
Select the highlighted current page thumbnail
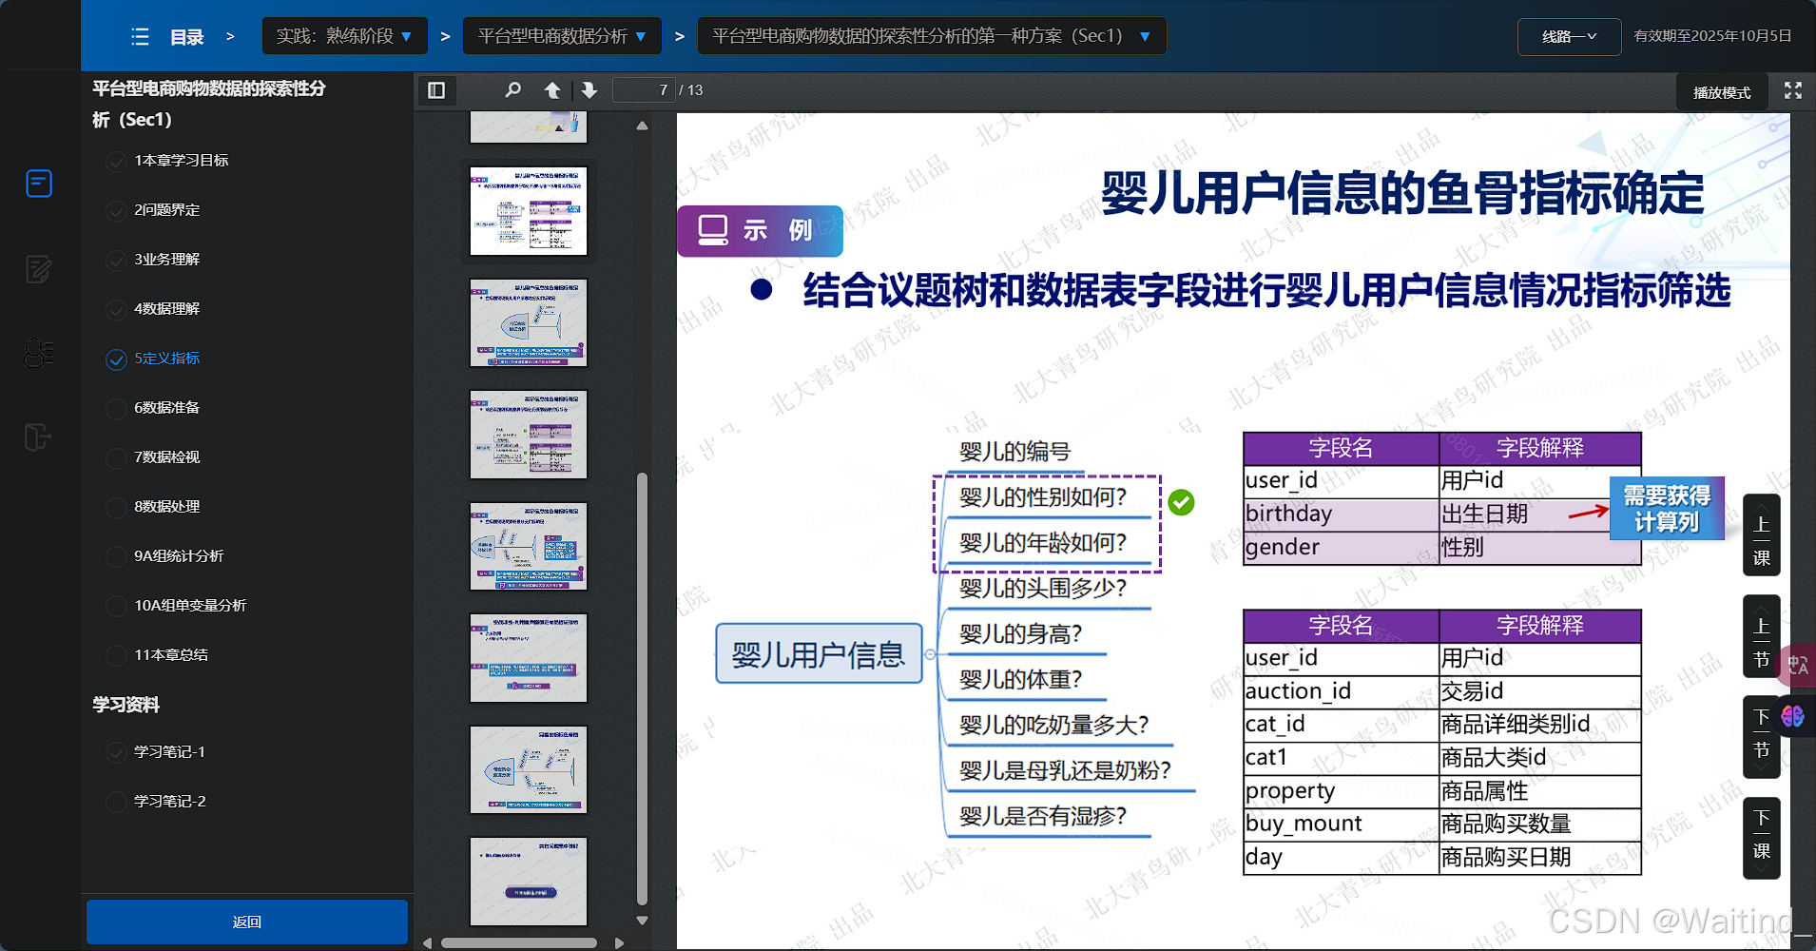(529, 211)
